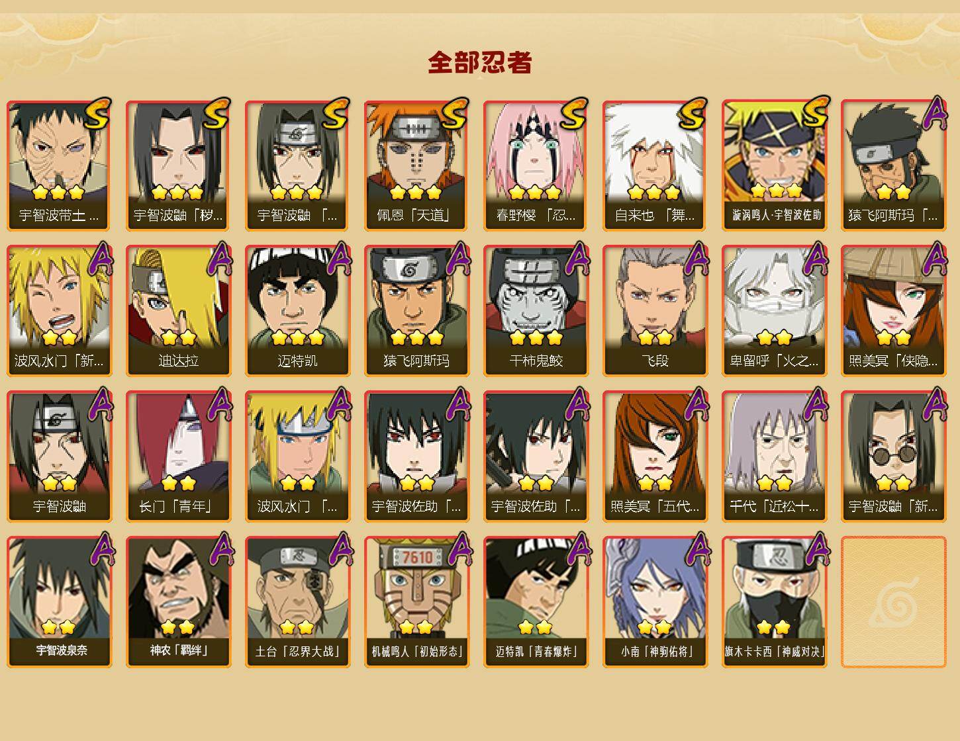Open the 长门「青年」 character card
The width and height of the screenshot is (960, 741).
click(178, 457)
